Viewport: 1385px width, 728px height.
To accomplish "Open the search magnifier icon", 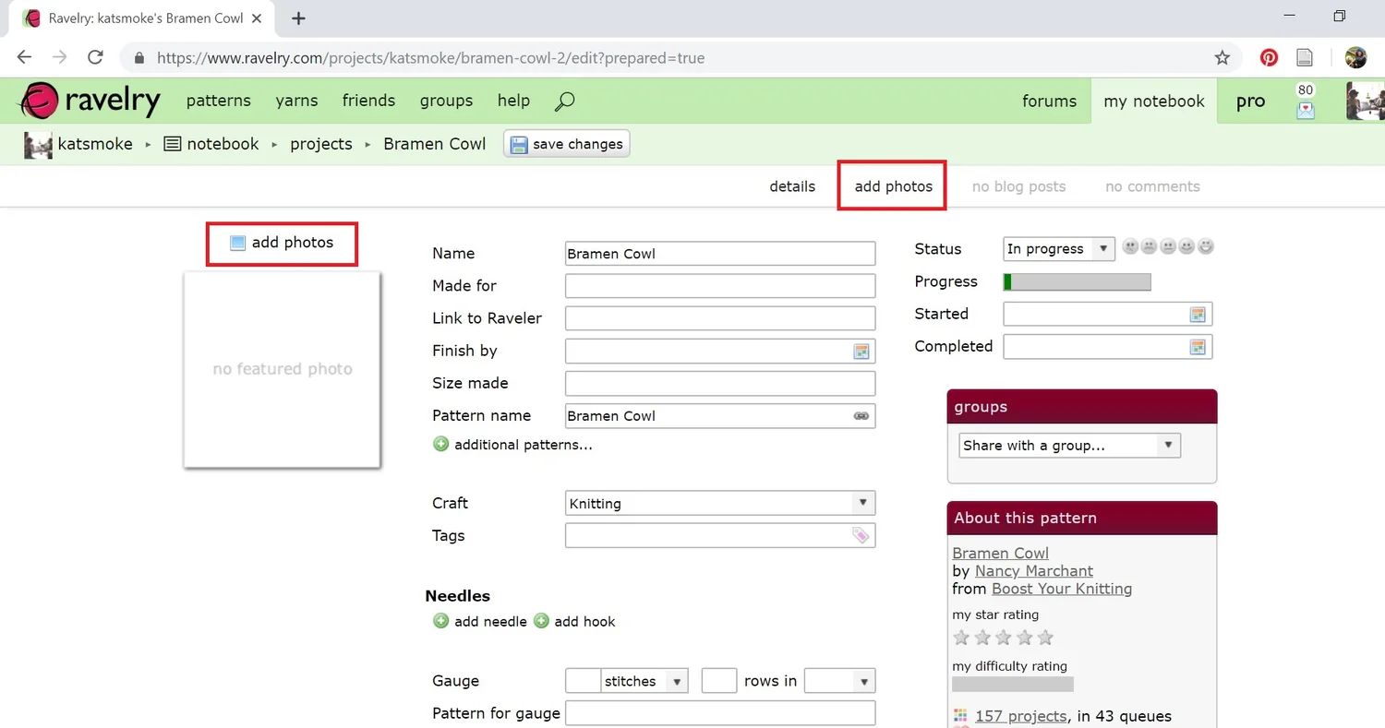I will pyautogui.click(x=565, y=101).
